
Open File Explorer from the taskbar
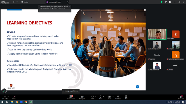(12, 102)
